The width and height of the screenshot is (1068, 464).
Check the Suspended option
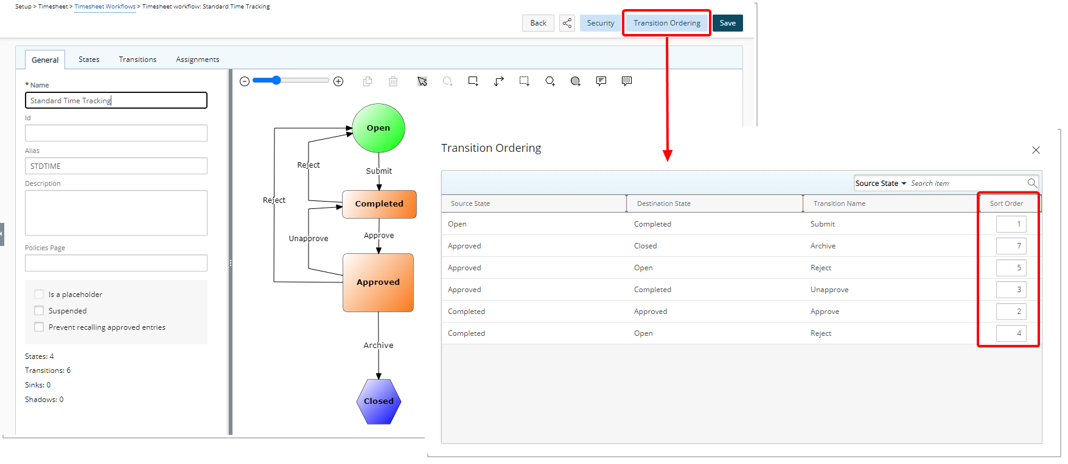40,311
